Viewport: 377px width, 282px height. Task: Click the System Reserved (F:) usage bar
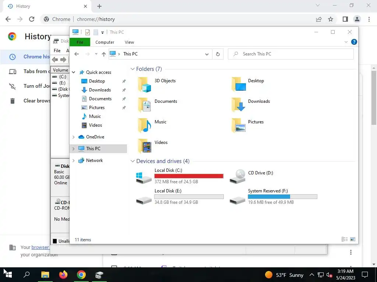(x=282, y=197)
